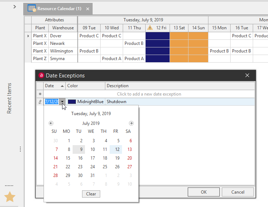Click the pencil edit row indicator

(40, 102)
